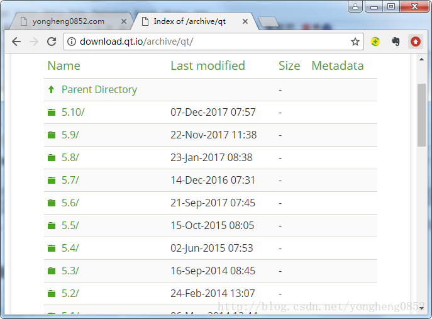The width and height of the screenshot is (432, 319).
Task: Open the 5.10/ directory link
Action: pyautogui.click(x=73, y=112)
